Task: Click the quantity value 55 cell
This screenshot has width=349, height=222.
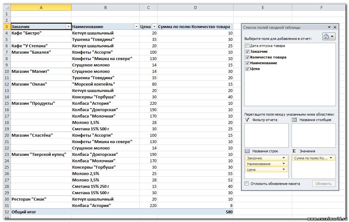Action: (195, 173)
